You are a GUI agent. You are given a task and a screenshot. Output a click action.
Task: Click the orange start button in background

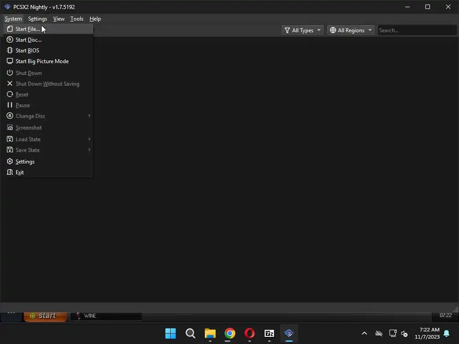click(x=45, y=316)
